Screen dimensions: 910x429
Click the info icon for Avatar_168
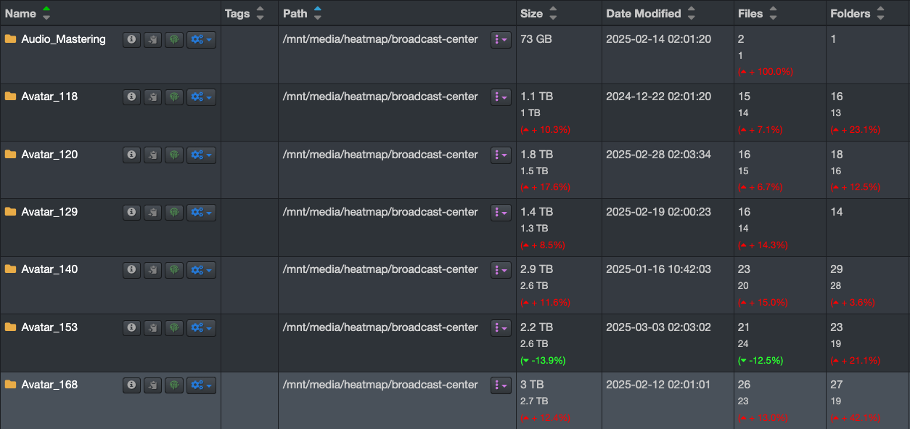point(131,385)
